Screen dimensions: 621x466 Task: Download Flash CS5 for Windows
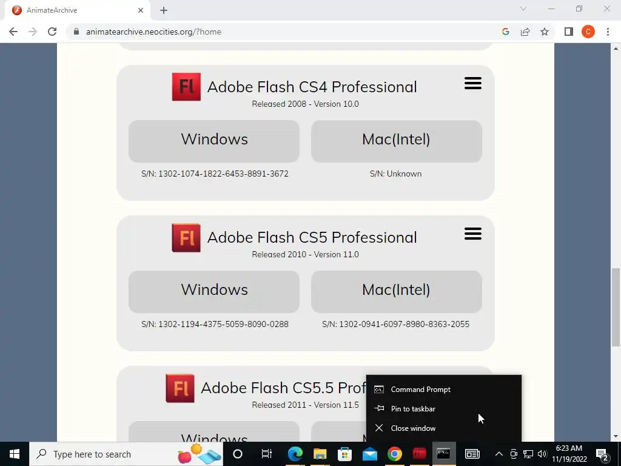pos(214,292)
